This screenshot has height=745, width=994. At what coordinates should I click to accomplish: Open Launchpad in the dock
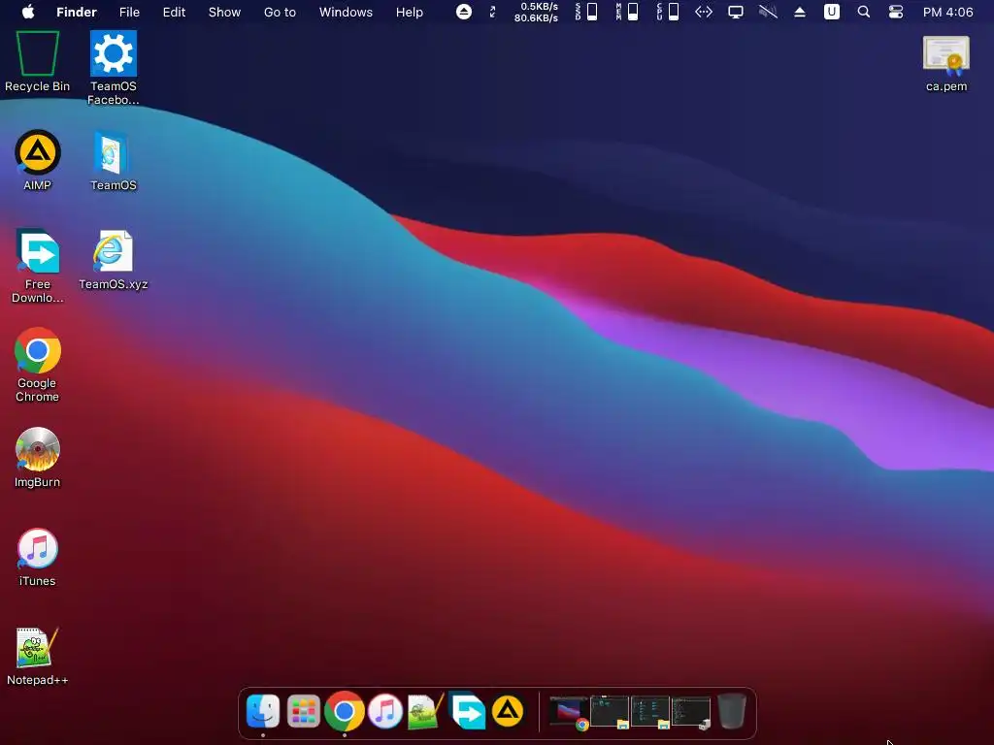tap(303, 711)
